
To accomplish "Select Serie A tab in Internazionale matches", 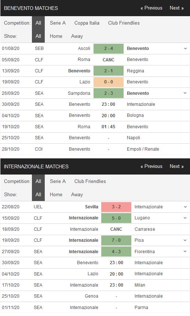I will pos(58,182).
